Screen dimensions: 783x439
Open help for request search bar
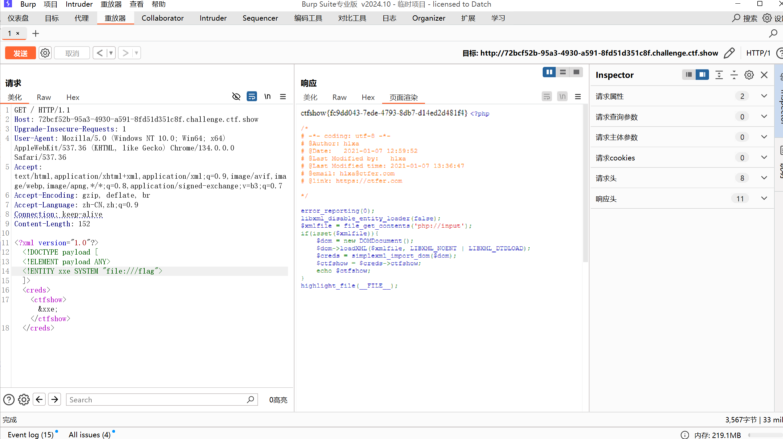pos(9,399)
